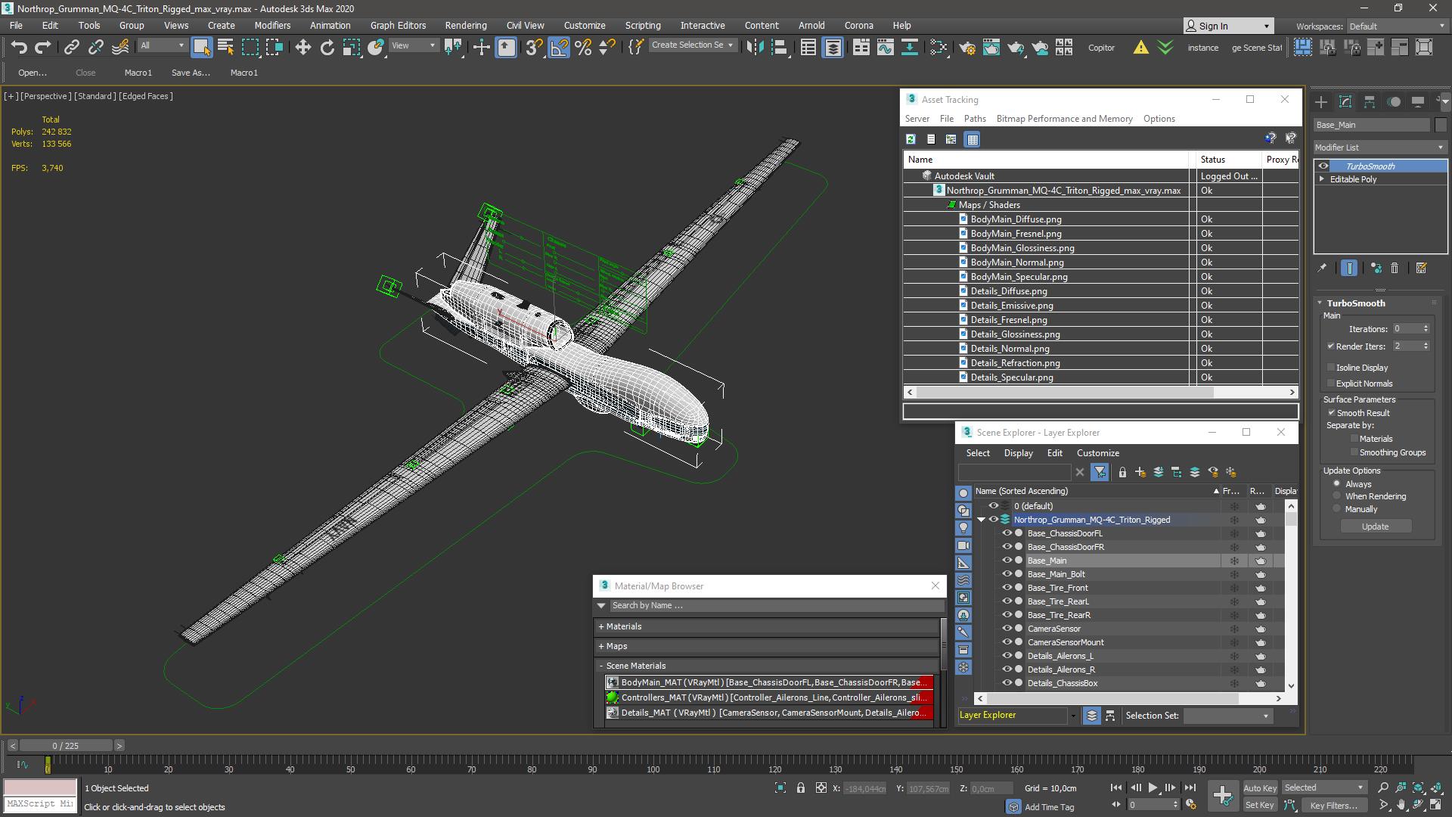Click the warning triangle toolbar icon
This screenshot has height=817, width=1452.
click(1140, 48)
